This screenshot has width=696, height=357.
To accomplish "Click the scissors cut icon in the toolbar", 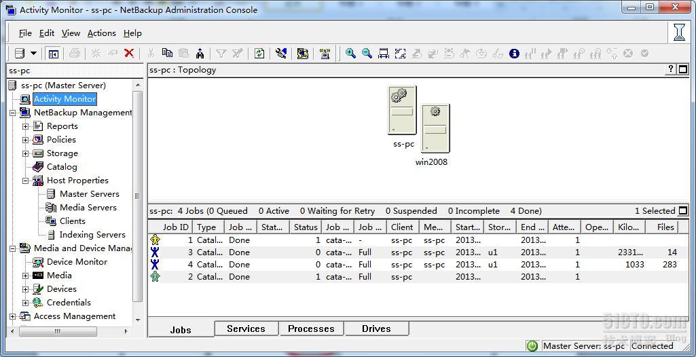I will click(x=151, y=54).
